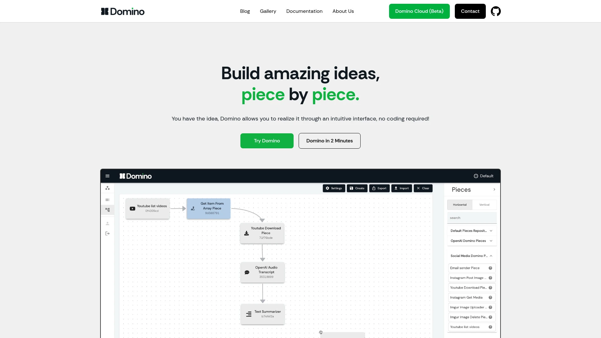
Task: Select Horizontal pieces layout tab
Action: click(460, 204)
